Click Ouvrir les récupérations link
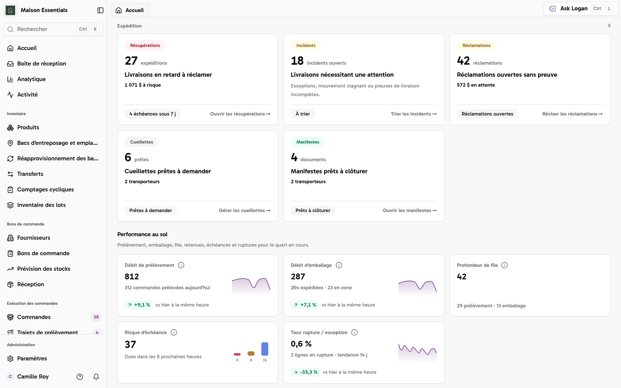The height and width of the screenshot is (388, 621). coord(240,114)
